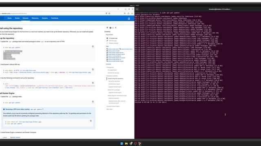Open the Windows Start button on taskbar
The width and height of the screenshot is (261, 146).
[x=122, y=144]
